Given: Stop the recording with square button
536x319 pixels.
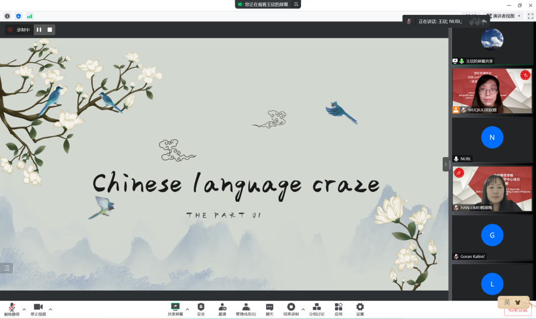Looking at the screenshot, I should coord(50,30).
